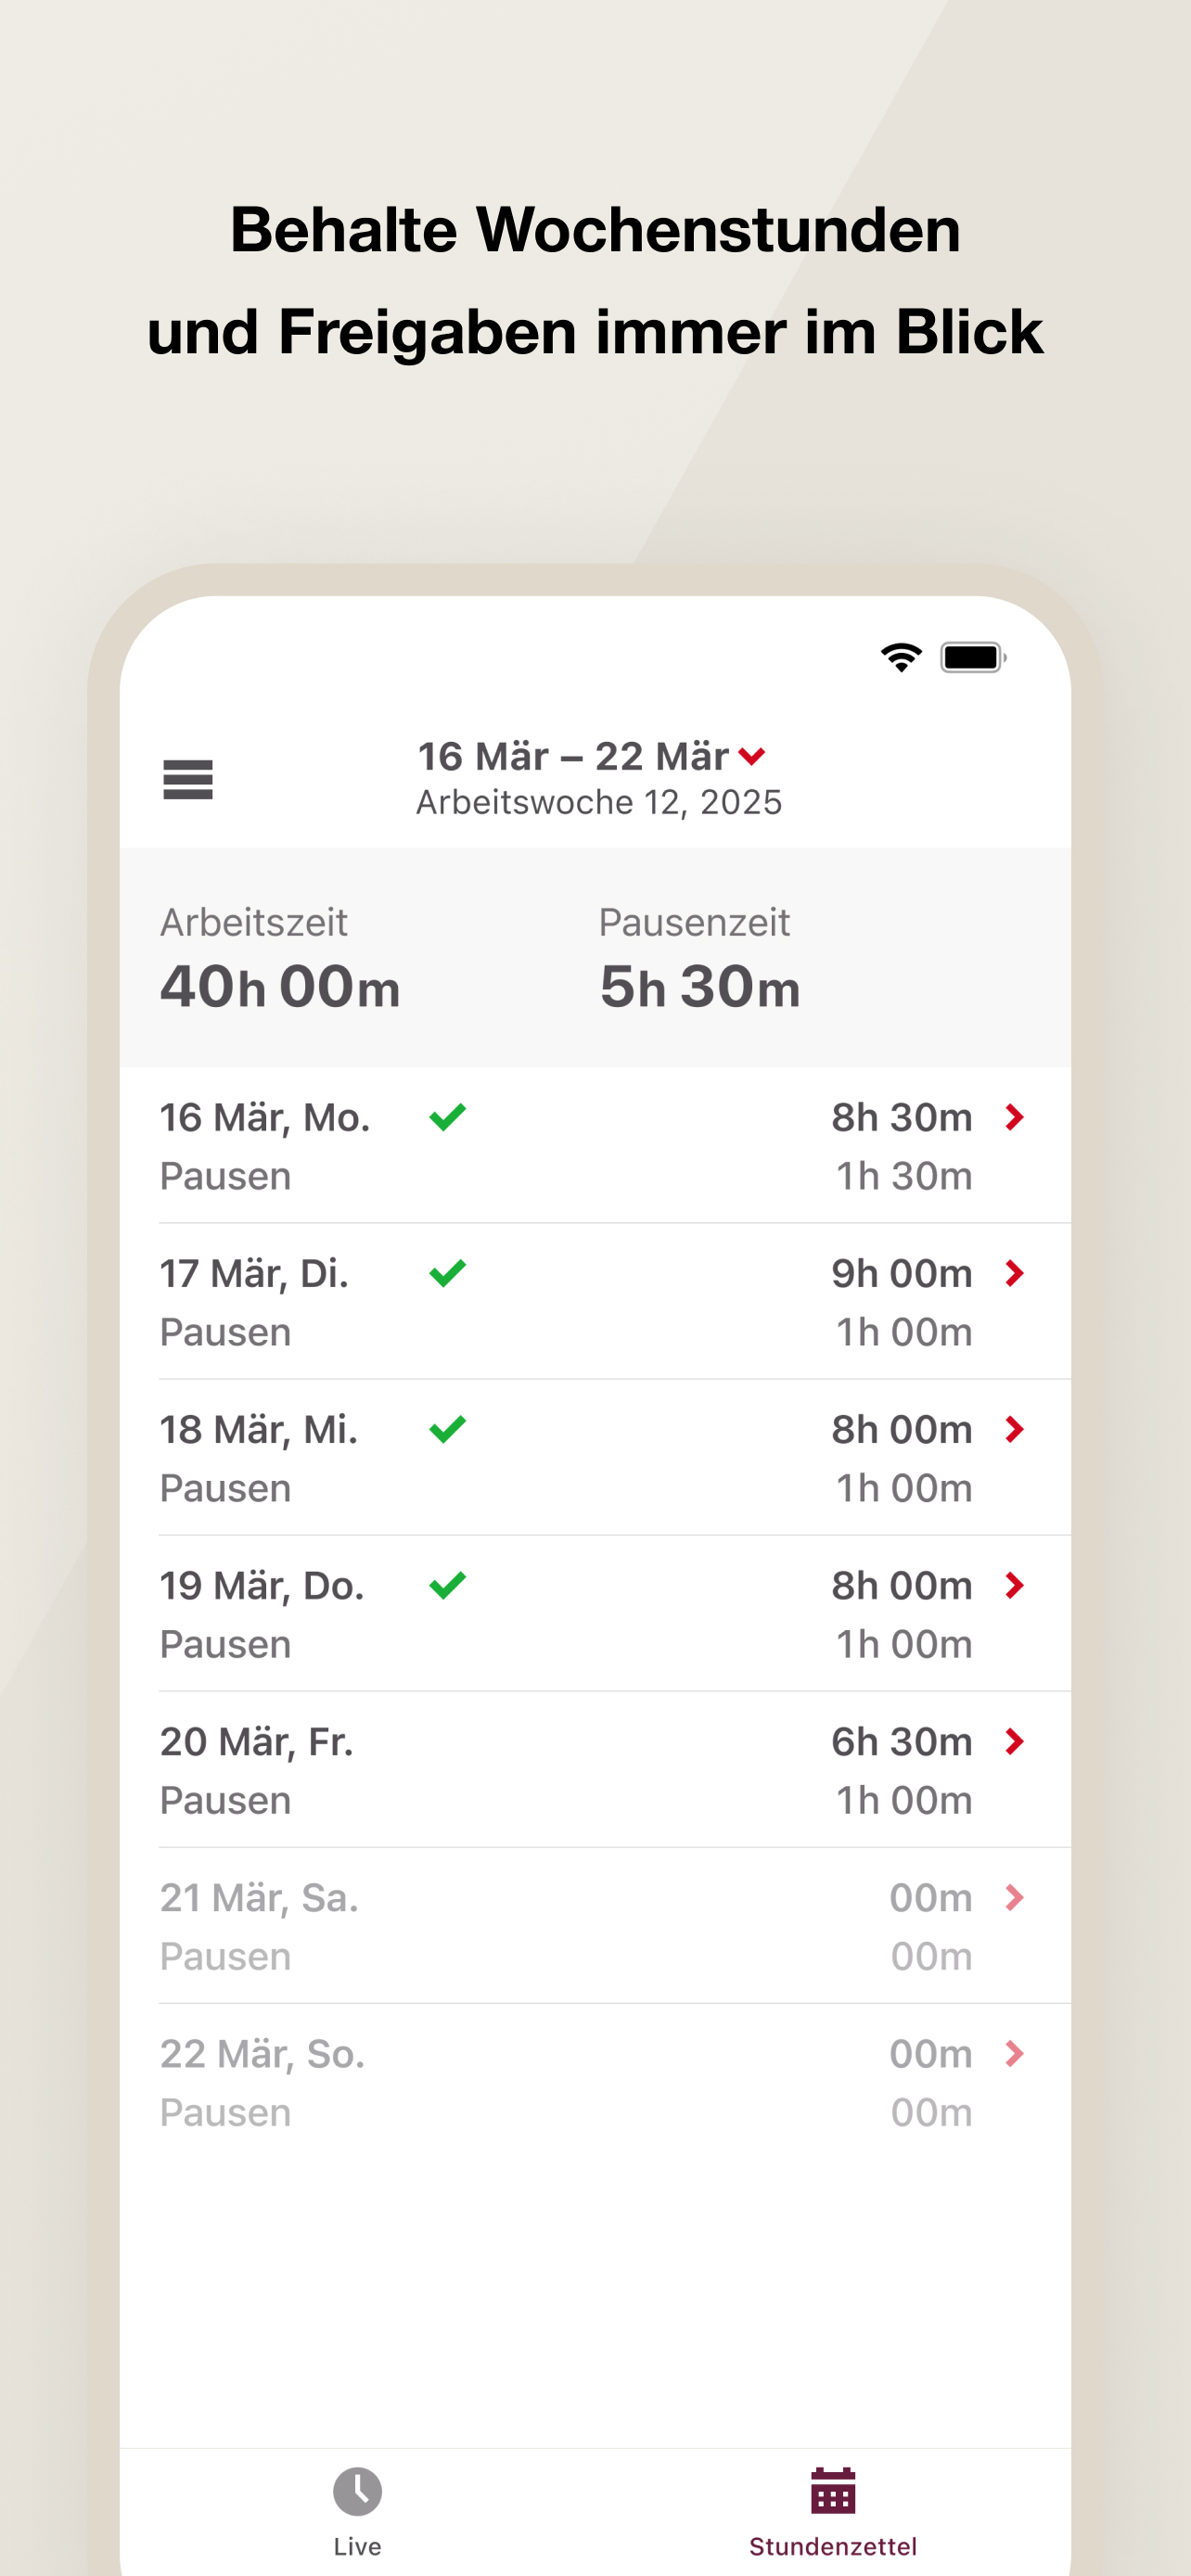Click the green checkmark for 19 Mär

click(447, 1585)
